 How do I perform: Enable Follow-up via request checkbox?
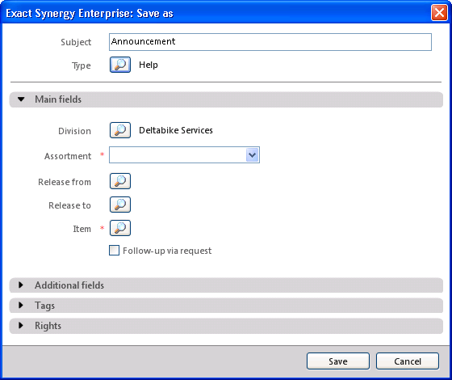114,251
